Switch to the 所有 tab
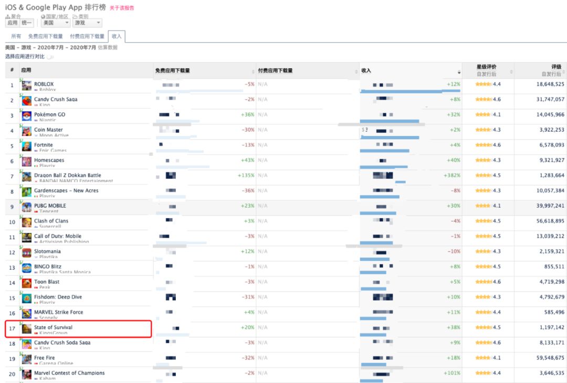This screenshot has width=567, height=383. pos(16,37)
